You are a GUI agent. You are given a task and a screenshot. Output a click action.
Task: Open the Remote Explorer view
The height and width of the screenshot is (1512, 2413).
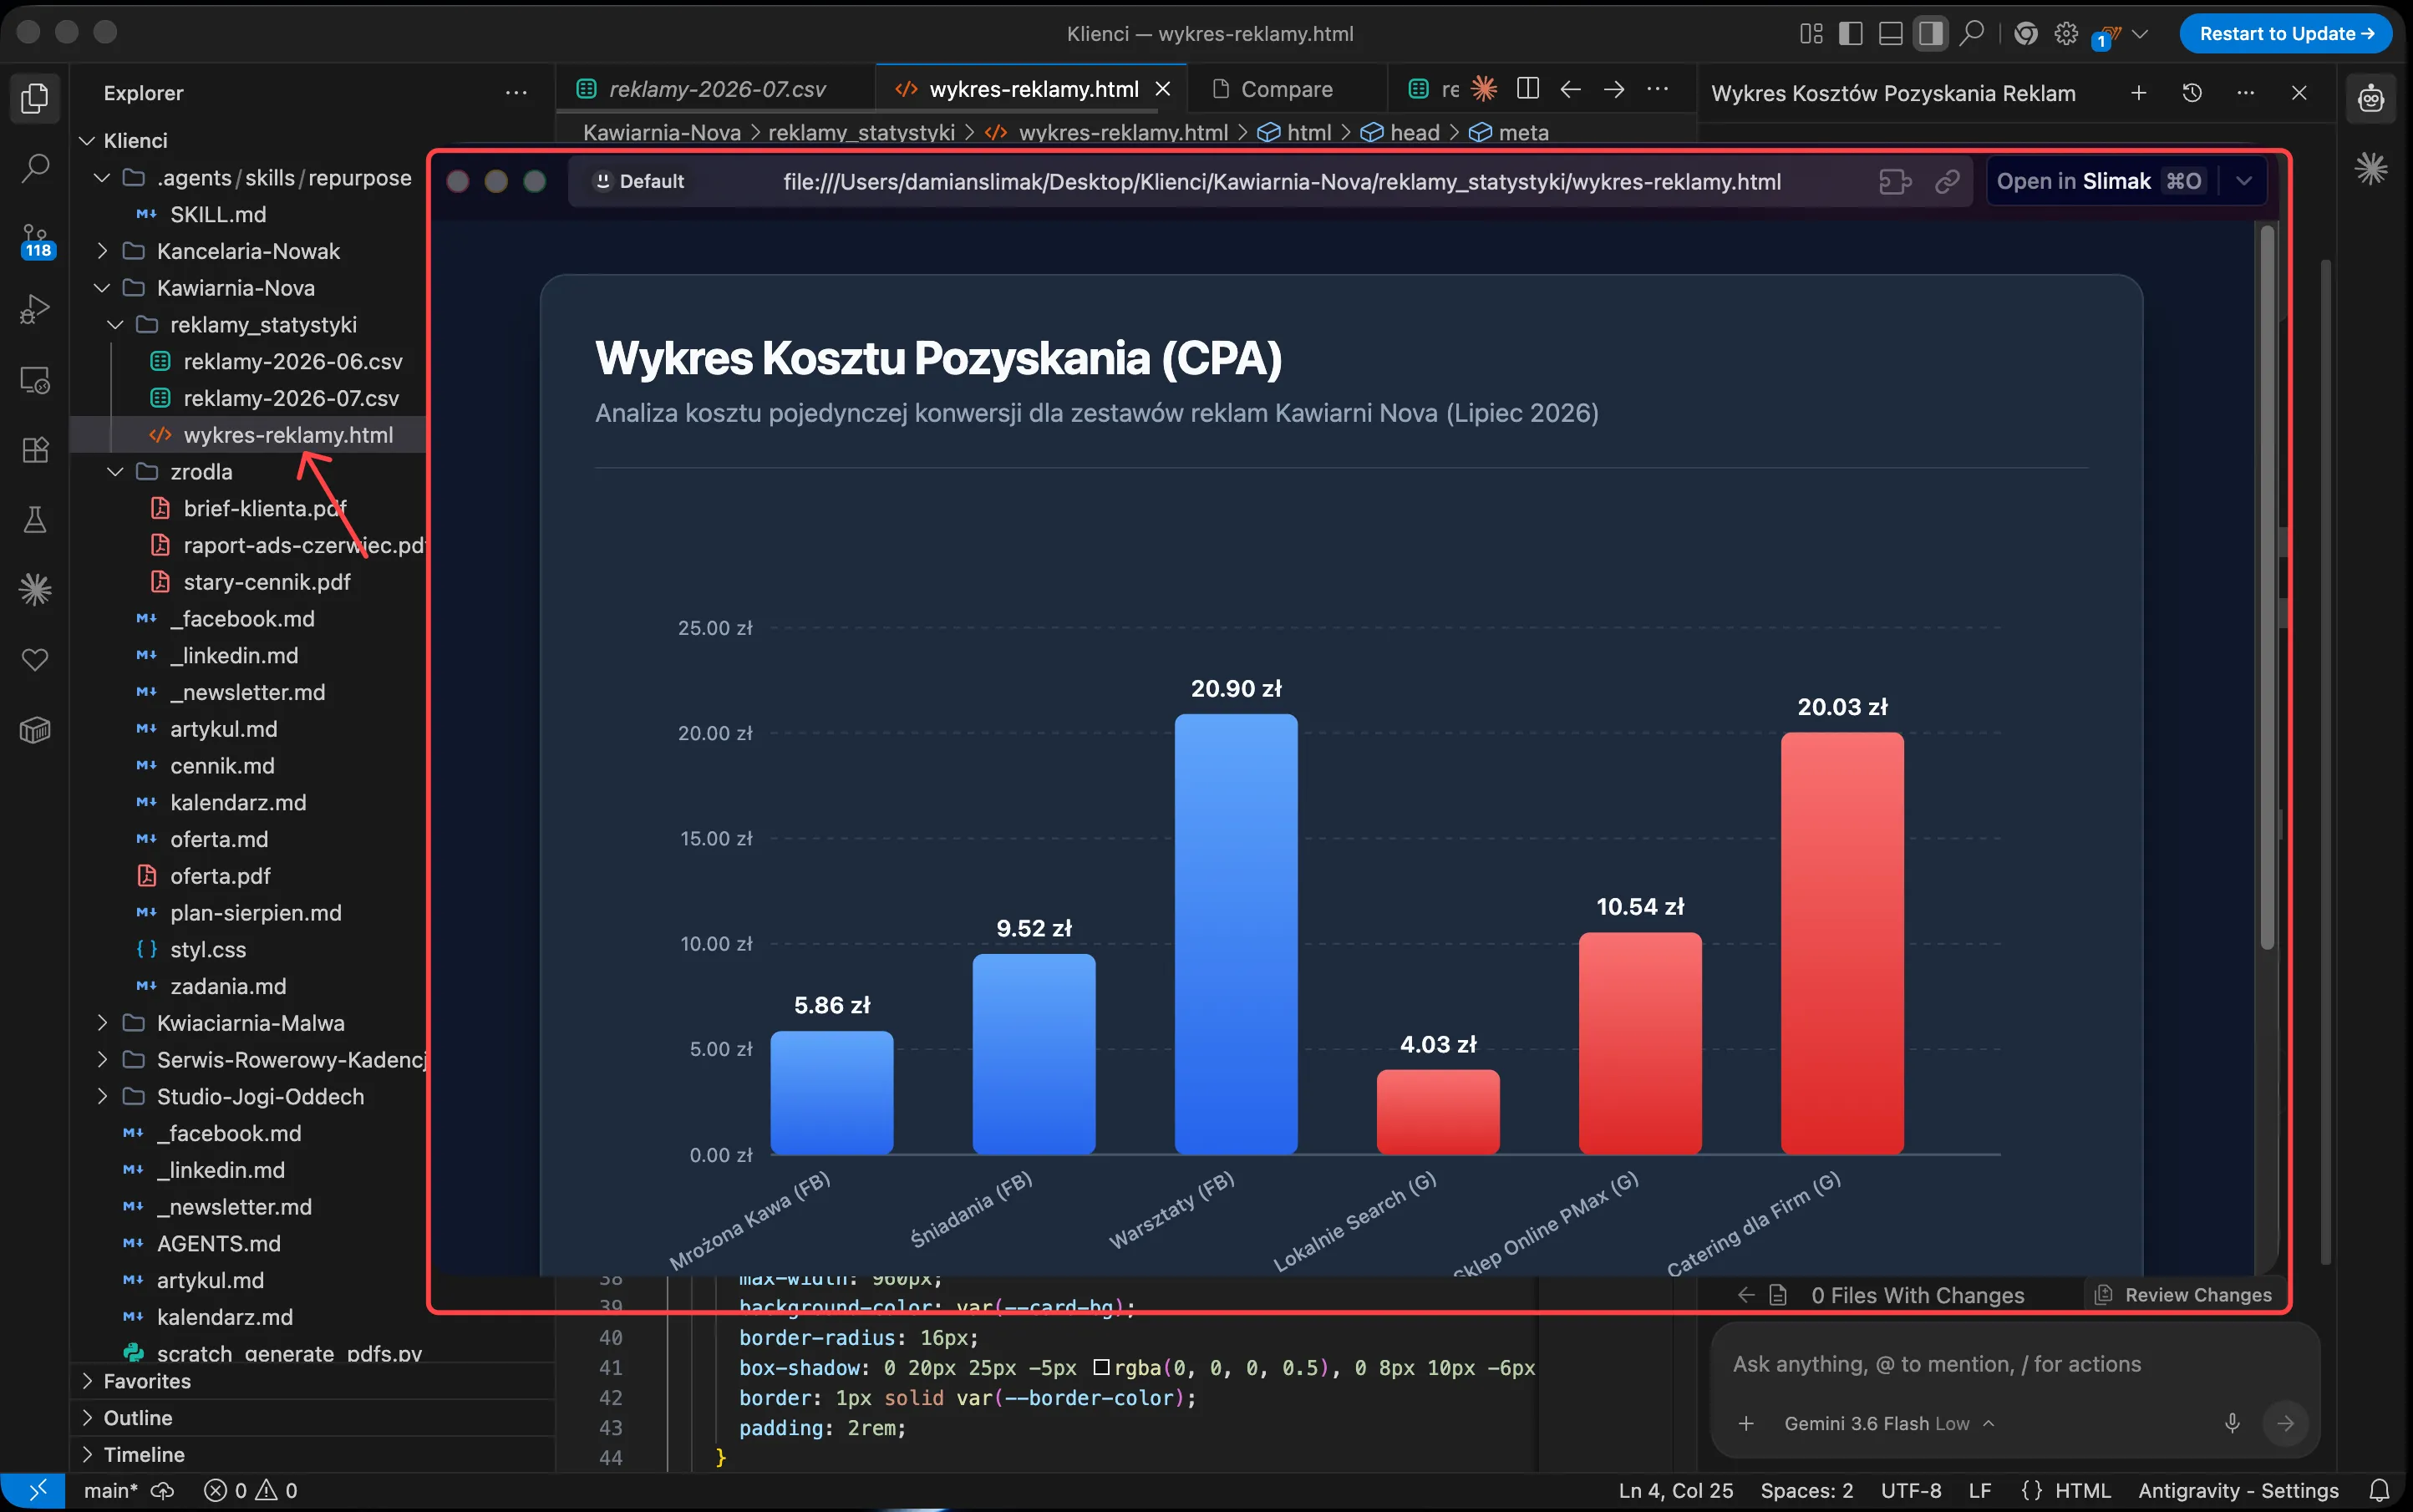click(x=35, y=380)
